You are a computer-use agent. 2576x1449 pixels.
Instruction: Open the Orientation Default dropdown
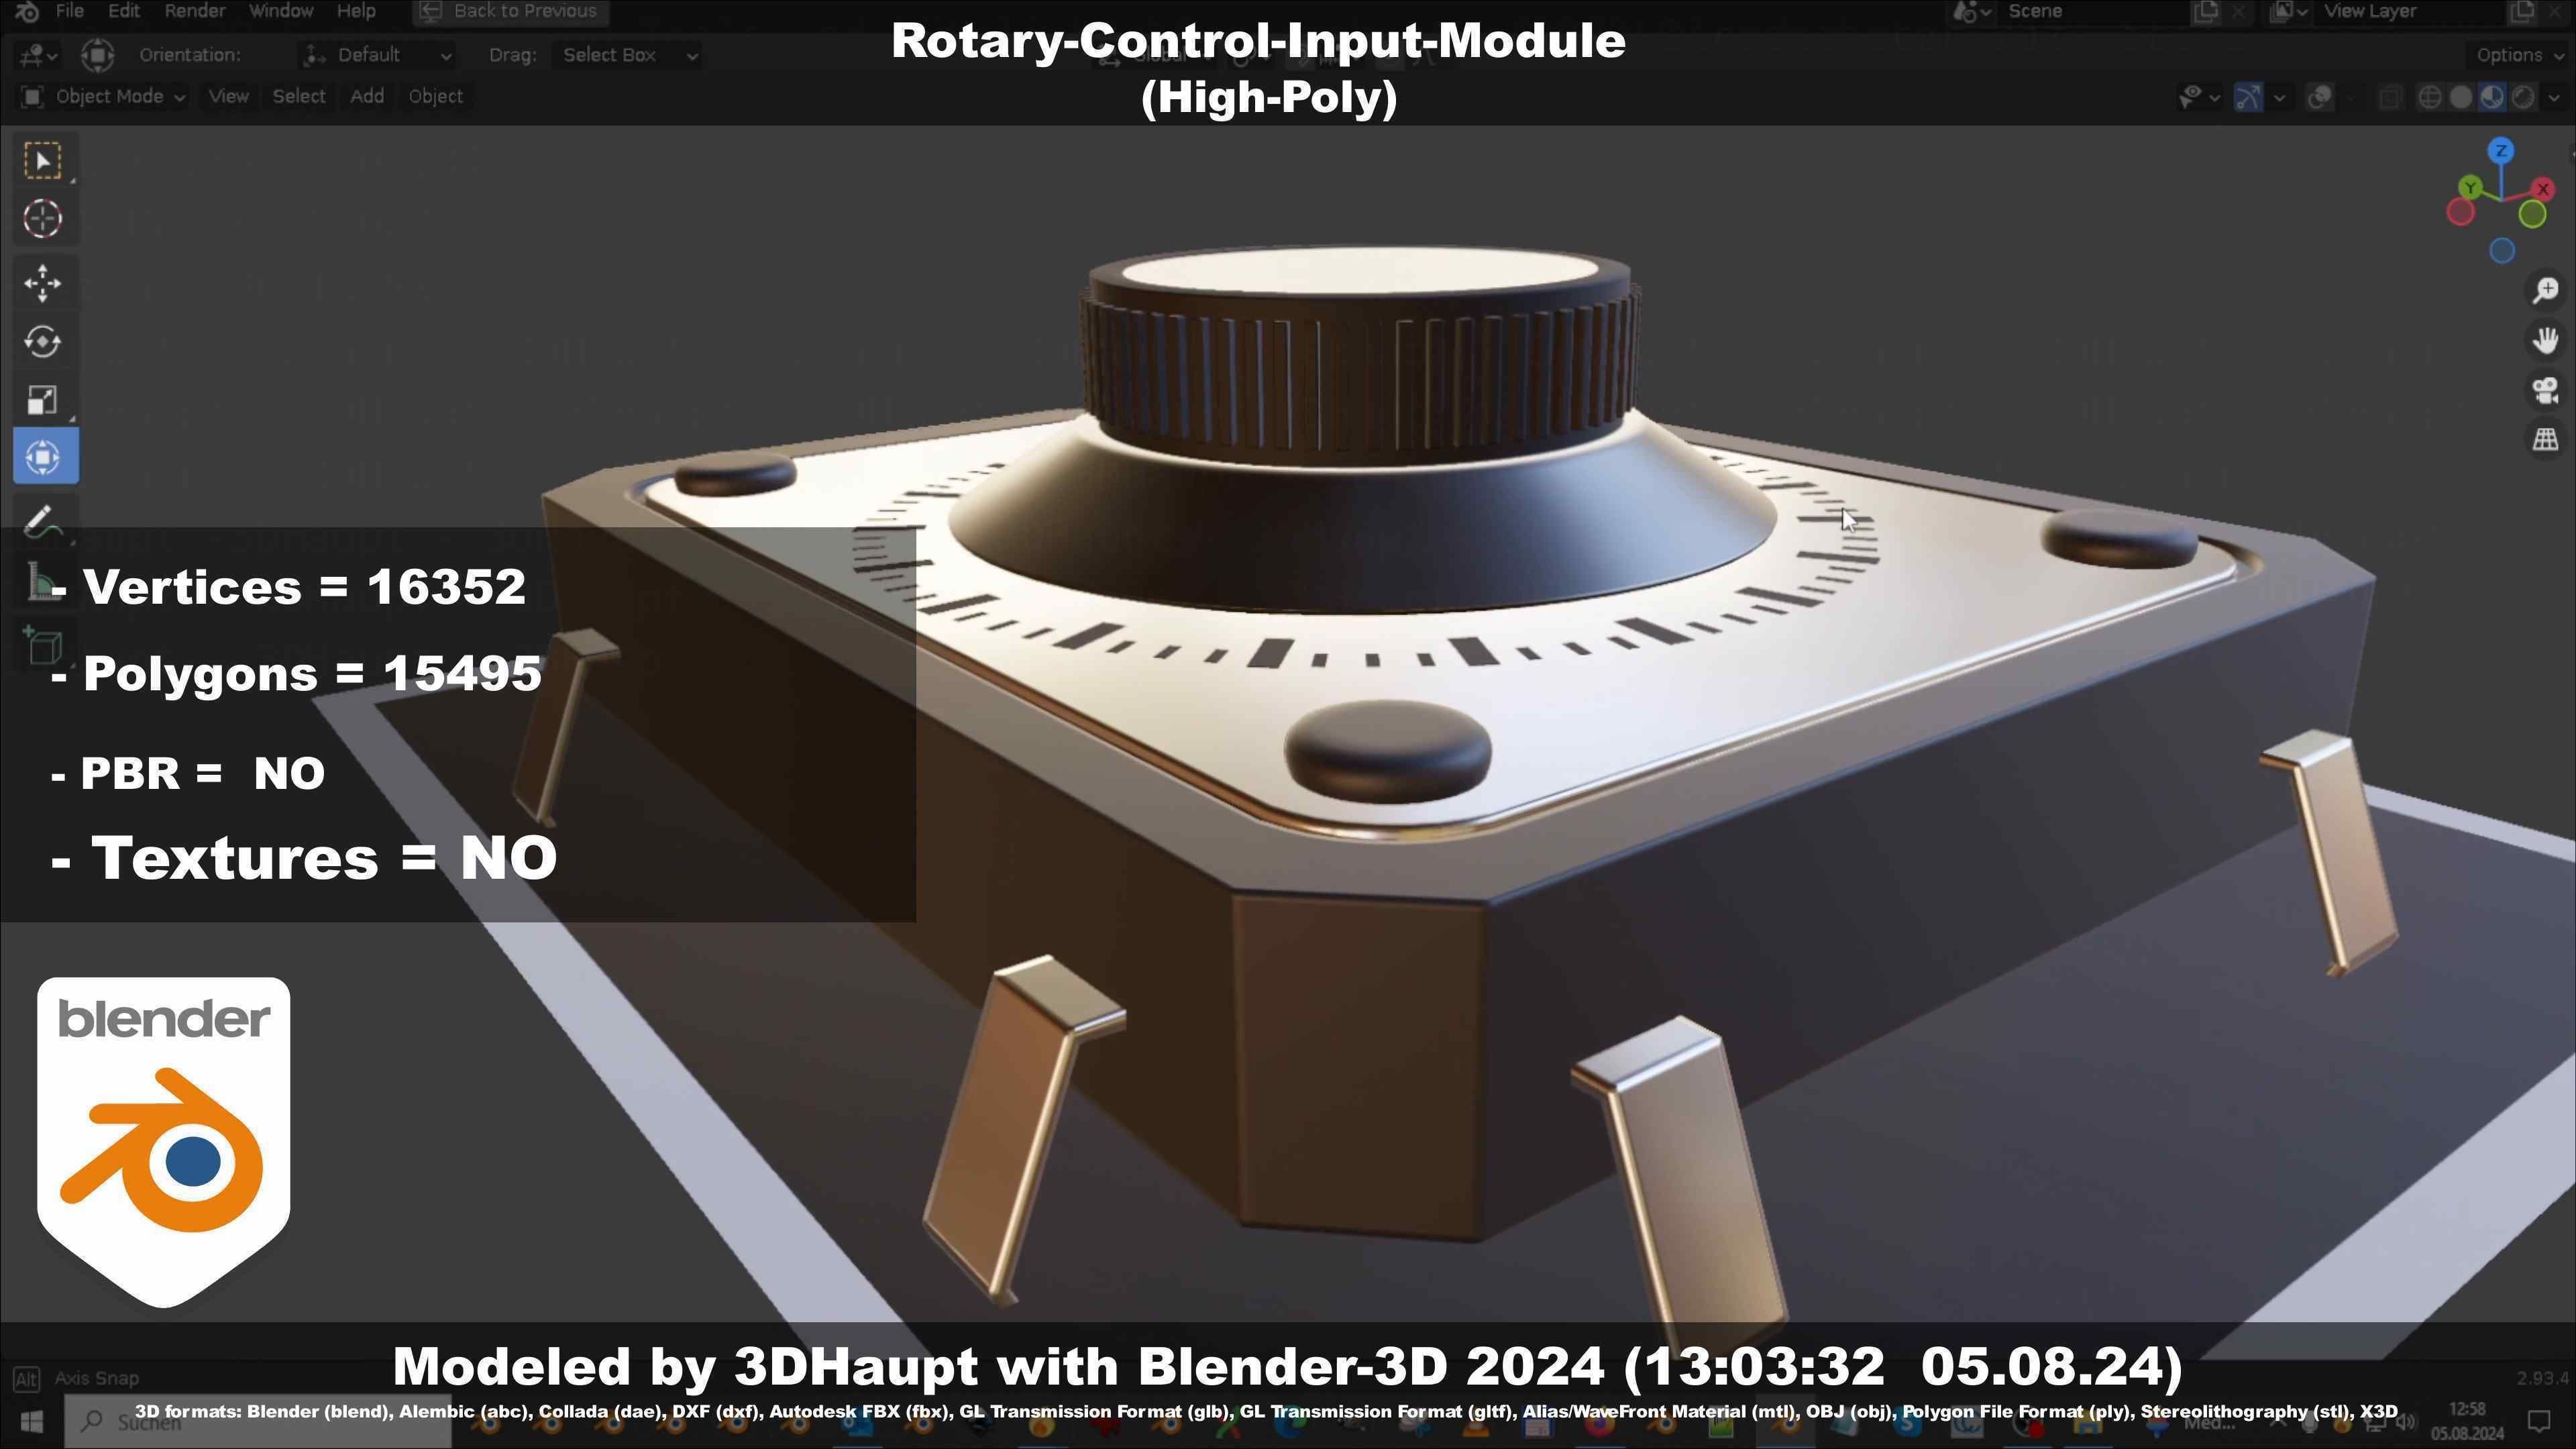[378, 55]
